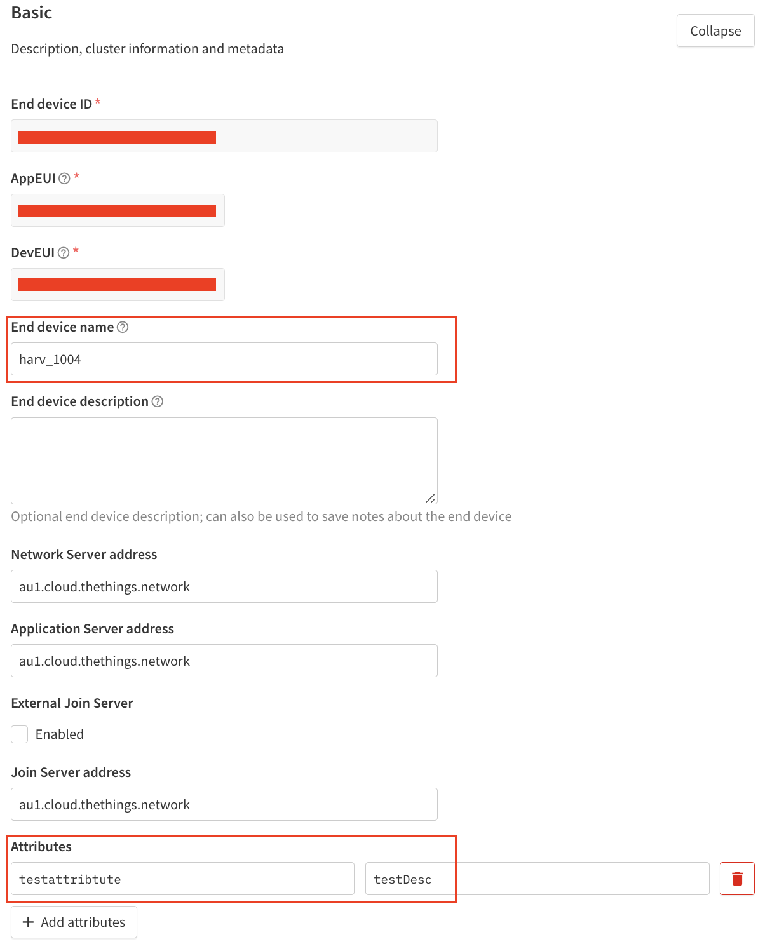Collapse the Basic section
This screenshot has height=944, width=784.
(x=715, y=30)
